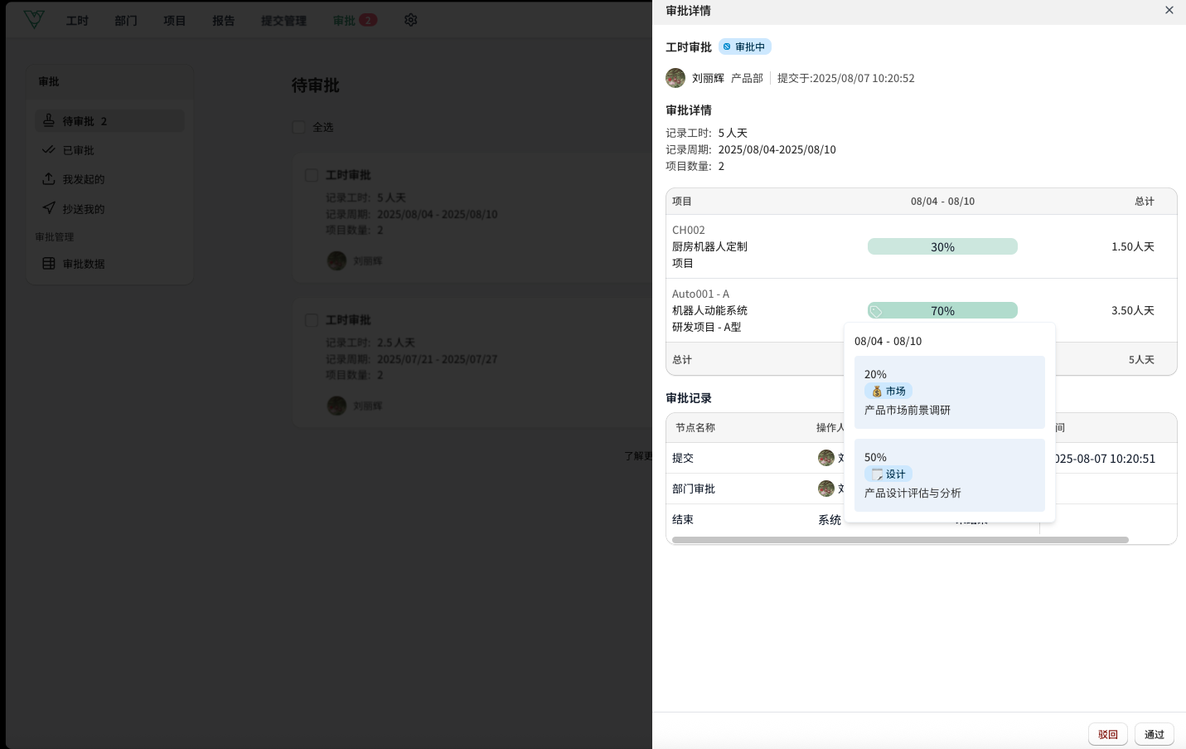Open the 项目 menu in top navigation
Image resolution: width=1186 pixels, height=749 pixels.
pos(175,21)
